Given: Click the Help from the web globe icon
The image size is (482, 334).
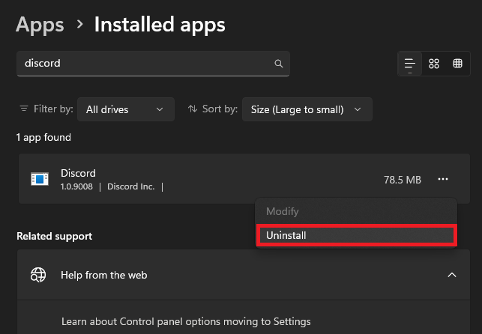Looking at the screenshot, I should coord(38,275).
